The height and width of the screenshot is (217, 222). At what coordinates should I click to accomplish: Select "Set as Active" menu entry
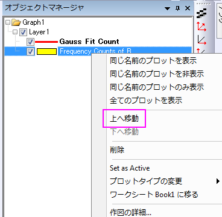[130, 168]
